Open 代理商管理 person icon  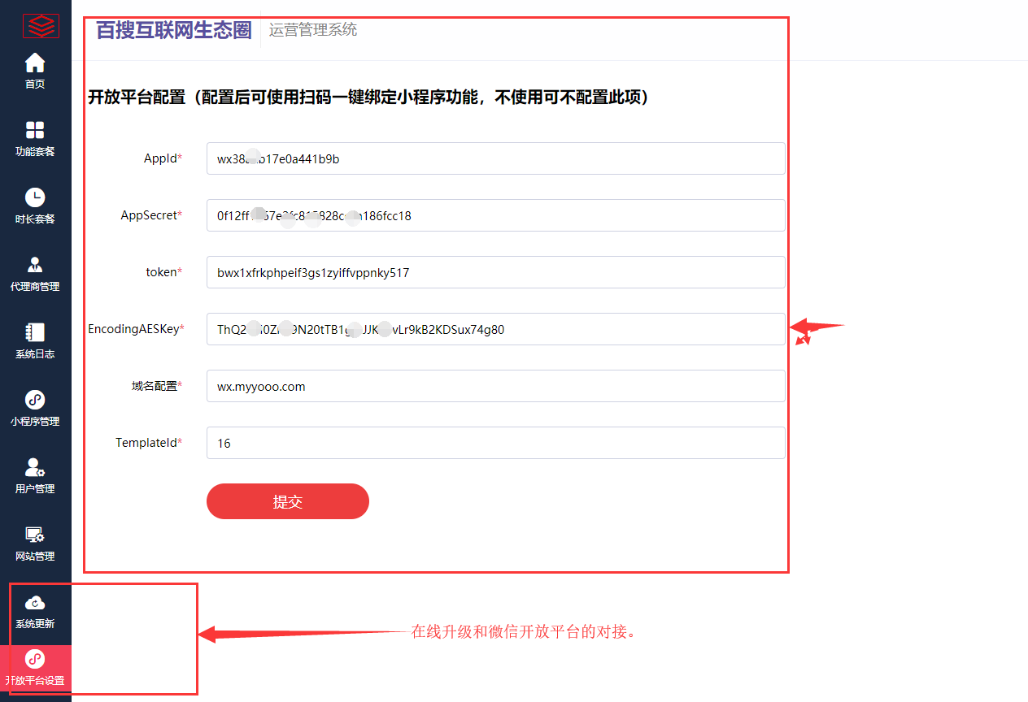coord(35,265)
